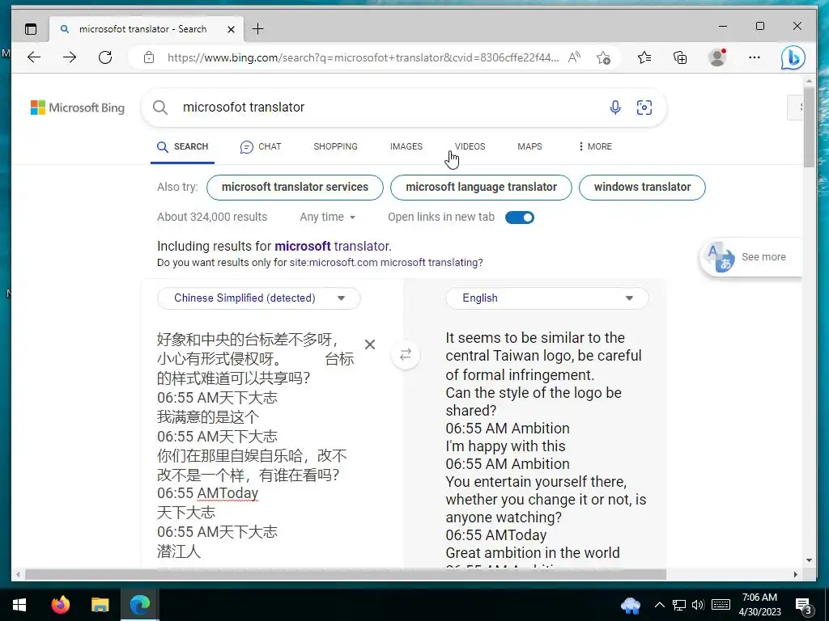
Task: Click in the Bing search input field
Action: click(x=389, y=108)
